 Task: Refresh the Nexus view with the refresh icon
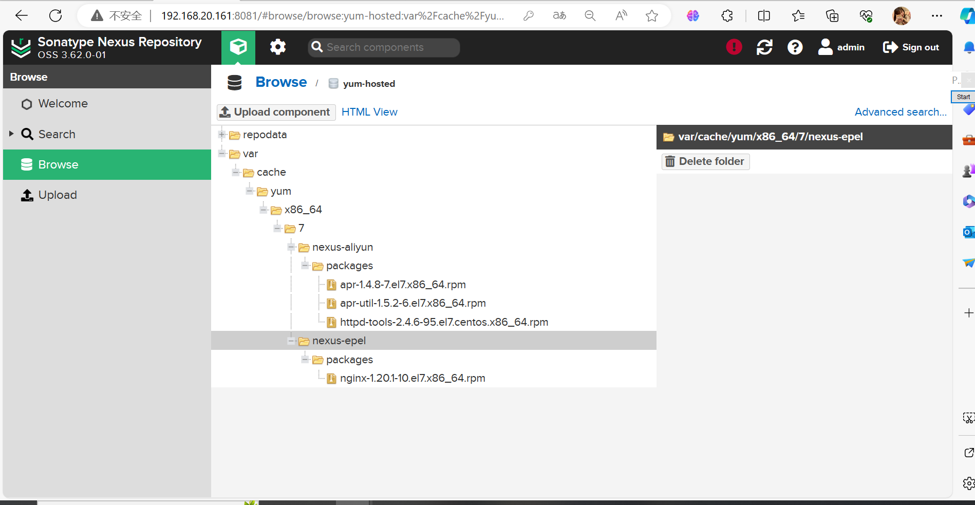coord(764,47)
